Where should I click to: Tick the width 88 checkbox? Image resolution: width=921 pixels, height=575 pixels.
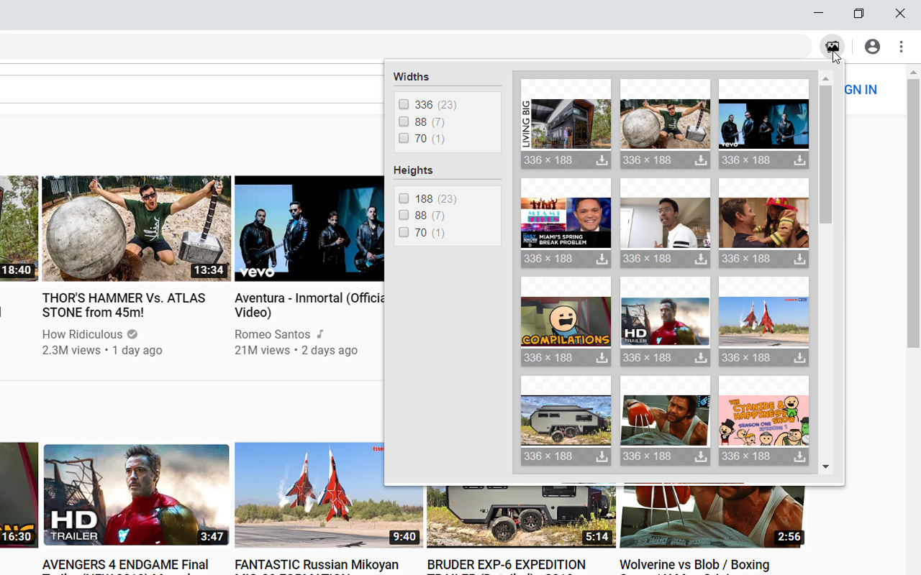coord(404,121)
